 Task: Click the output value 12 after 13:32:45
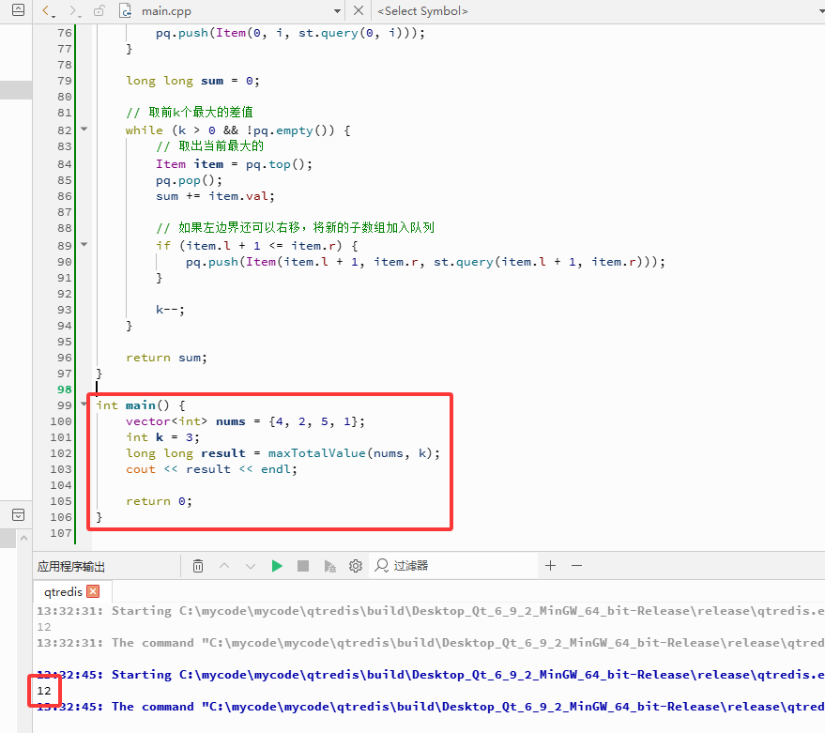pyautogui.click(x=44, y=691)
